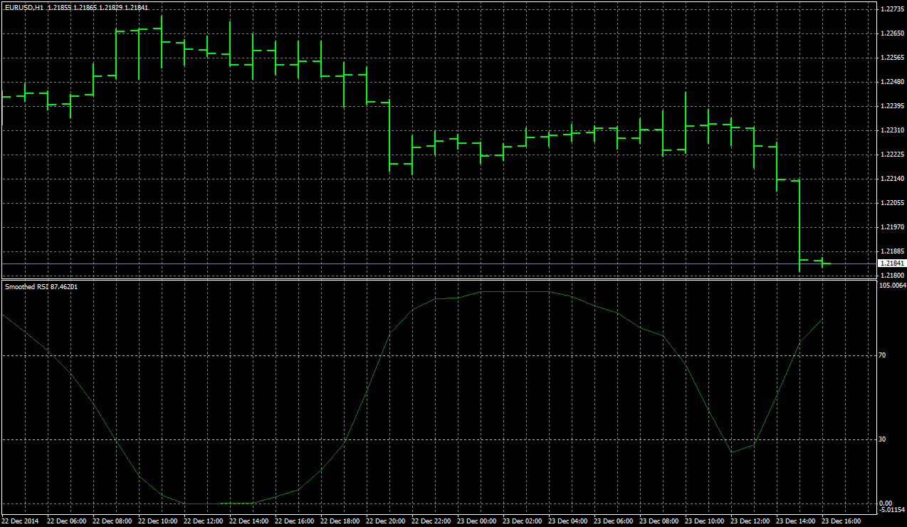907x527 pixels.
Task: Click the 22 Dec 22:00 time label
Action: click(431, 521)
